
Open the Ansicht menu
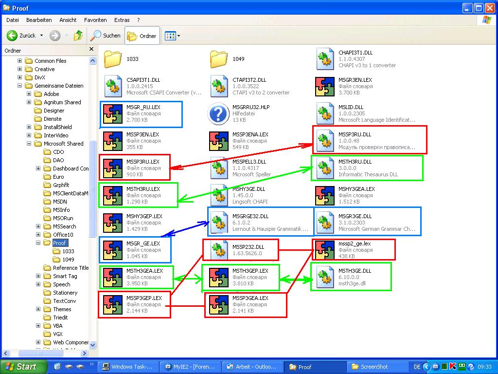pyautogui.click(x=68, y=20)
